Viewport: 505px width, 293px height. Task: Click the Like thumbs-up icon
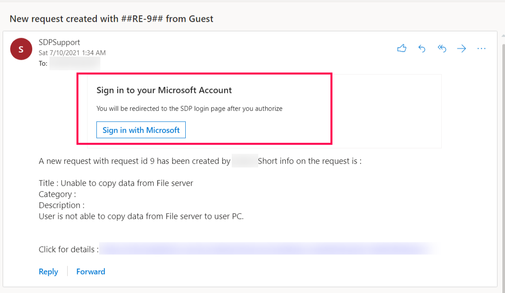[402, 48]
